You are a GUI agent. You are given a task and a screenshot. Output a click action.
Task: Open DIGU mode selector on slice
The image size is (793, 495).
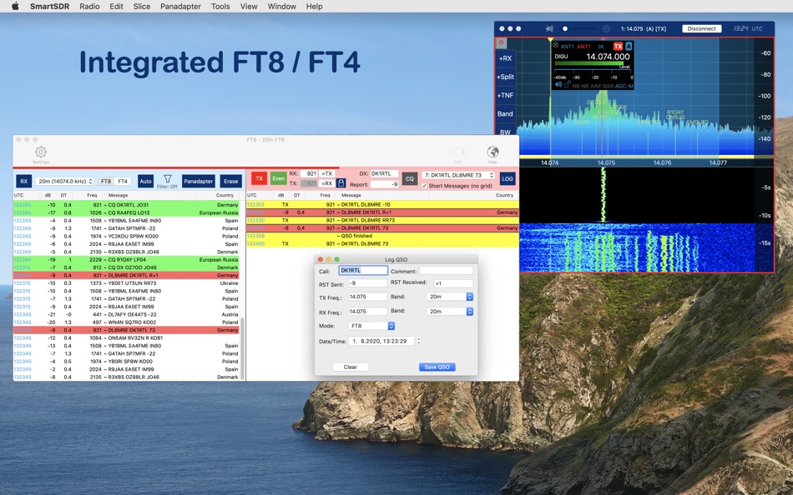click(x=562, y=57)
